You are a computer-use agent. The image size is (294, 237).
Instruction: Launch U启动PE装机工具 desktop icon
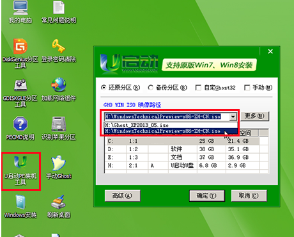click(20, 170)
